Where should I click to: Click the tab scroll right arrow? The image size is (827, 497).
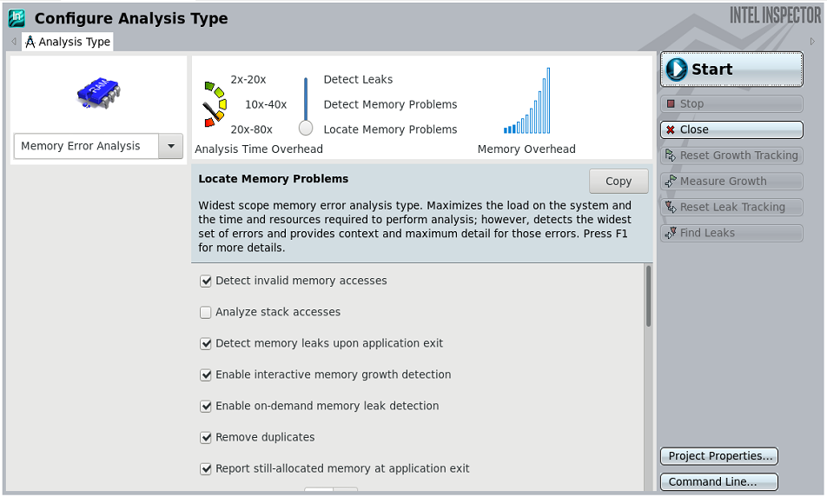(812, 42)
